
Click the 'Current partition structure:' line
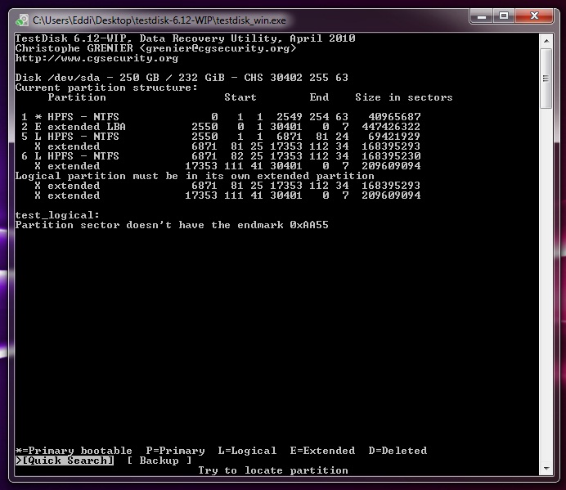[106, 88]
